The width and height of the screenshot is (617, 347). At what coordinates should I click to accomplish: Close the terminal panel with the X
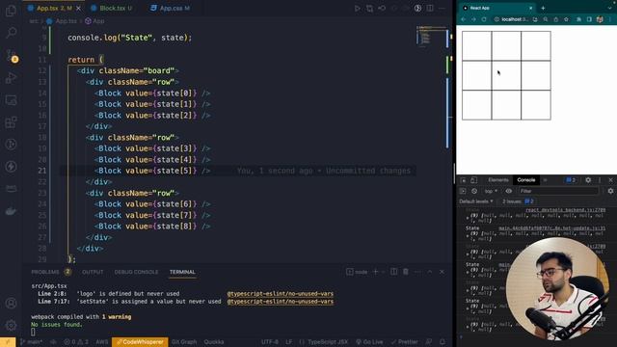442,272
